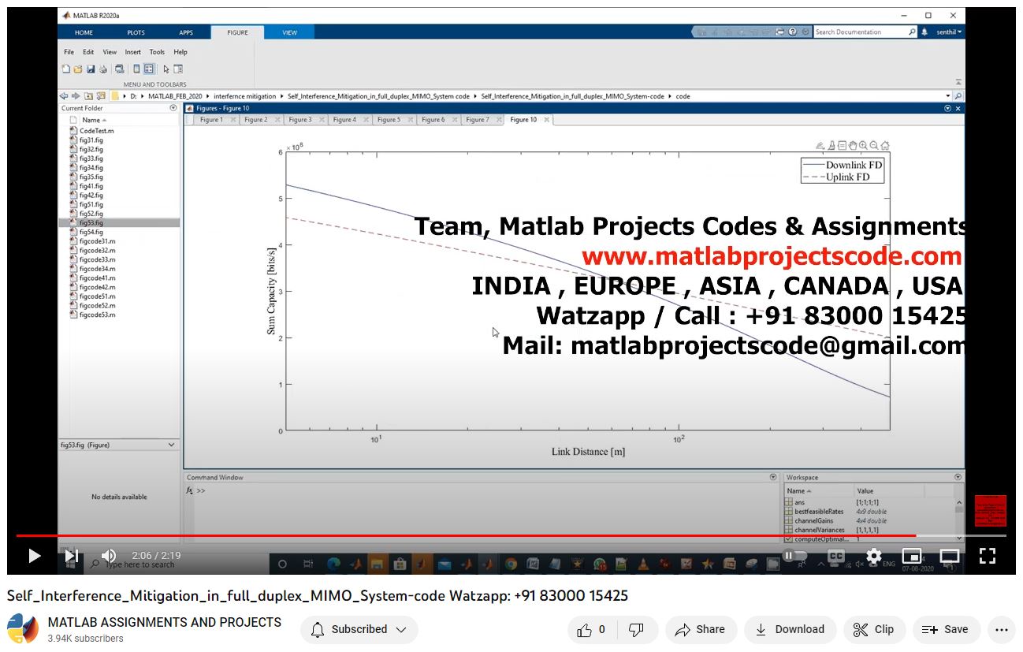Click the MATLAB Help question mark icon
This screenshot has height=652, width=1023.
tap(793, 32)
